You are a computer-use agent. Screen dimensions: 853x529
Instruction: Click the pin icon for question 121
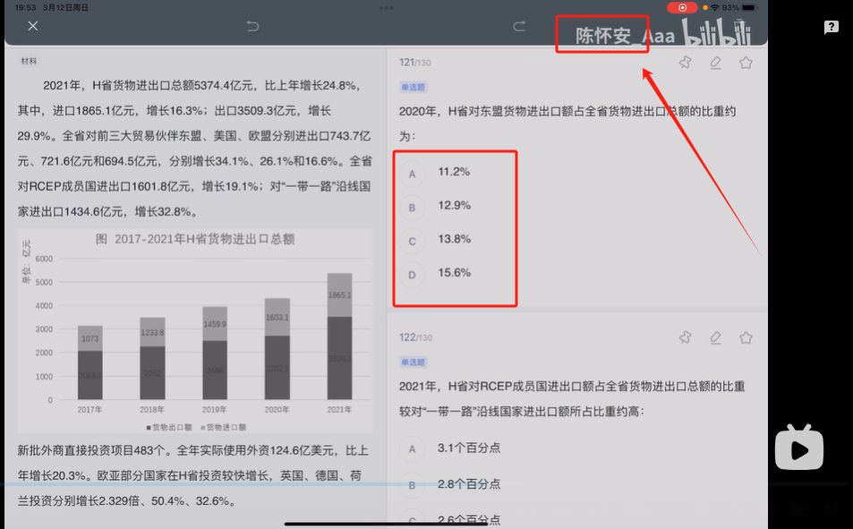pos(686,63)
